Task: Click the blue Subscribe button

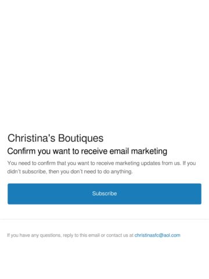Action: (x=105, y=194)
